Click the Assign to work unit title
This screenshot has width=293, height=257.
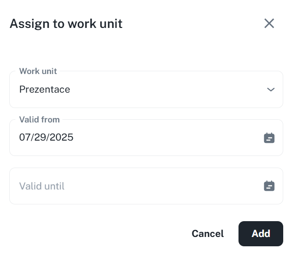pos(66,24)
